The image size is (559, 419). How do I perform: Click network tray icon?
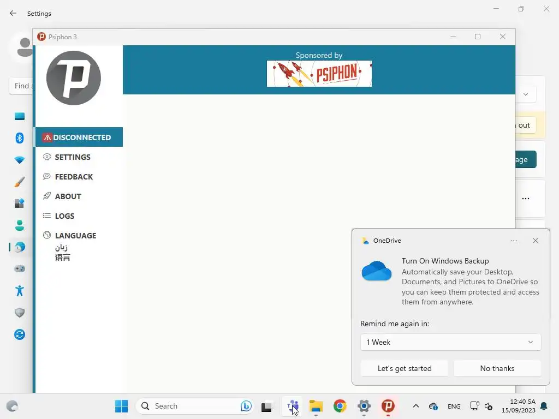point(474,406)
